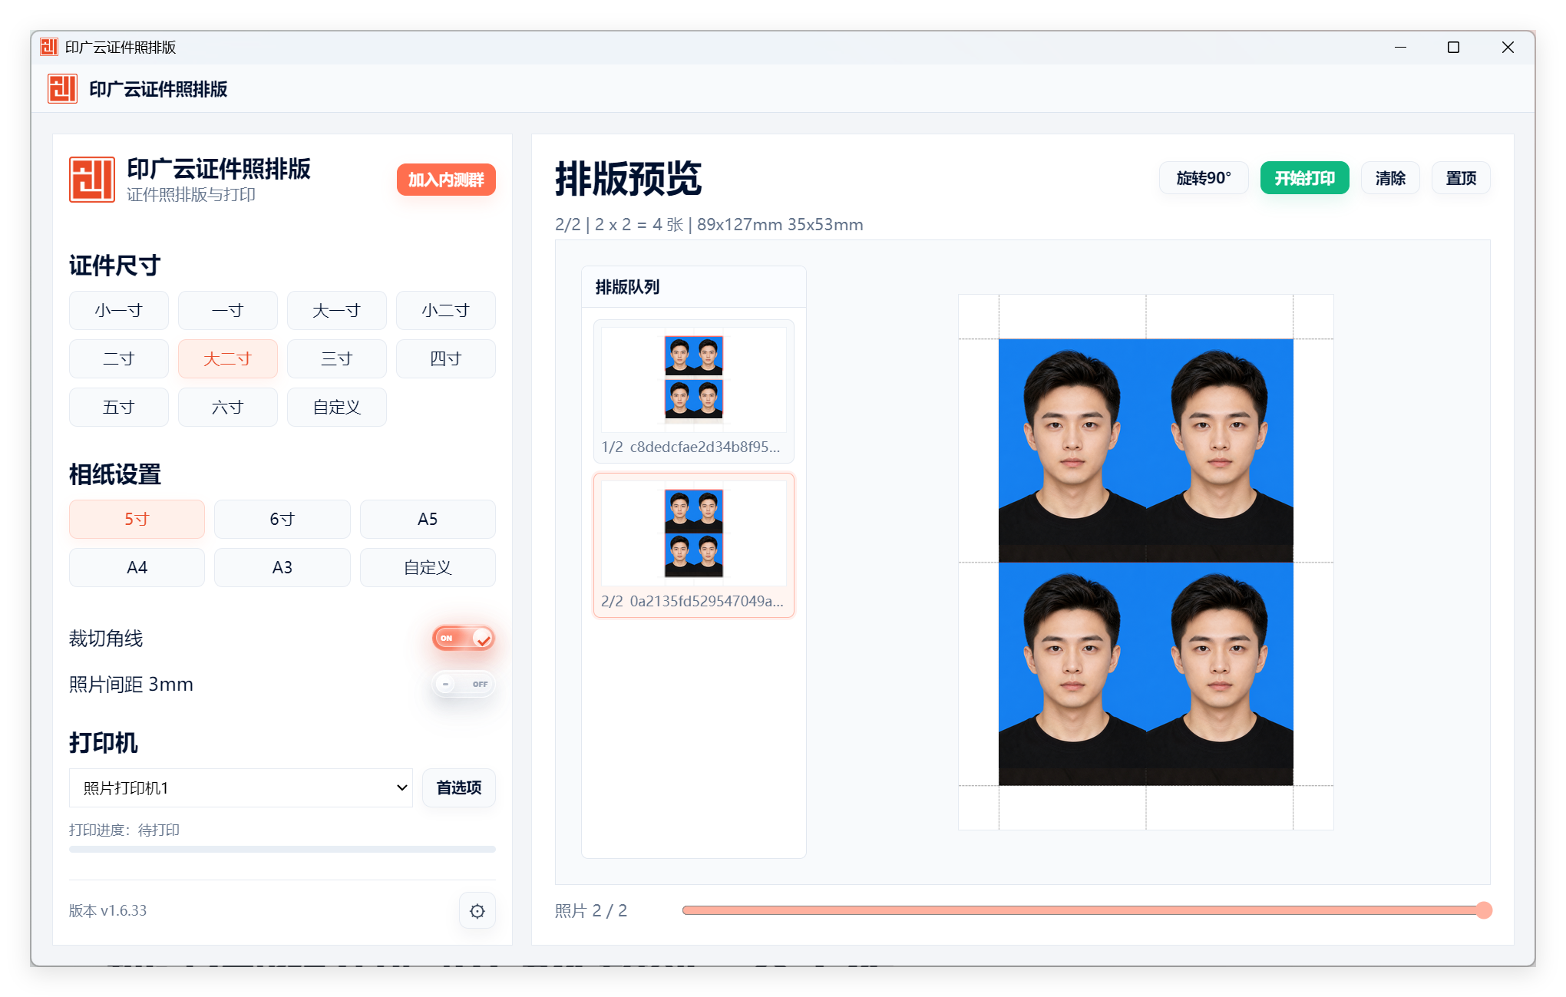Choose 四寸 photo size
1566x997 pixels.
click(x=446, y=359)
